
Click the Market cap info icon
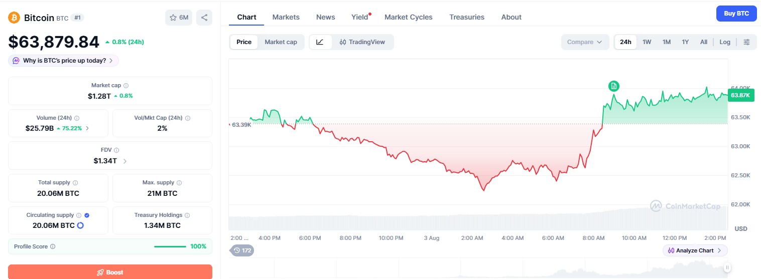(126, 86)
